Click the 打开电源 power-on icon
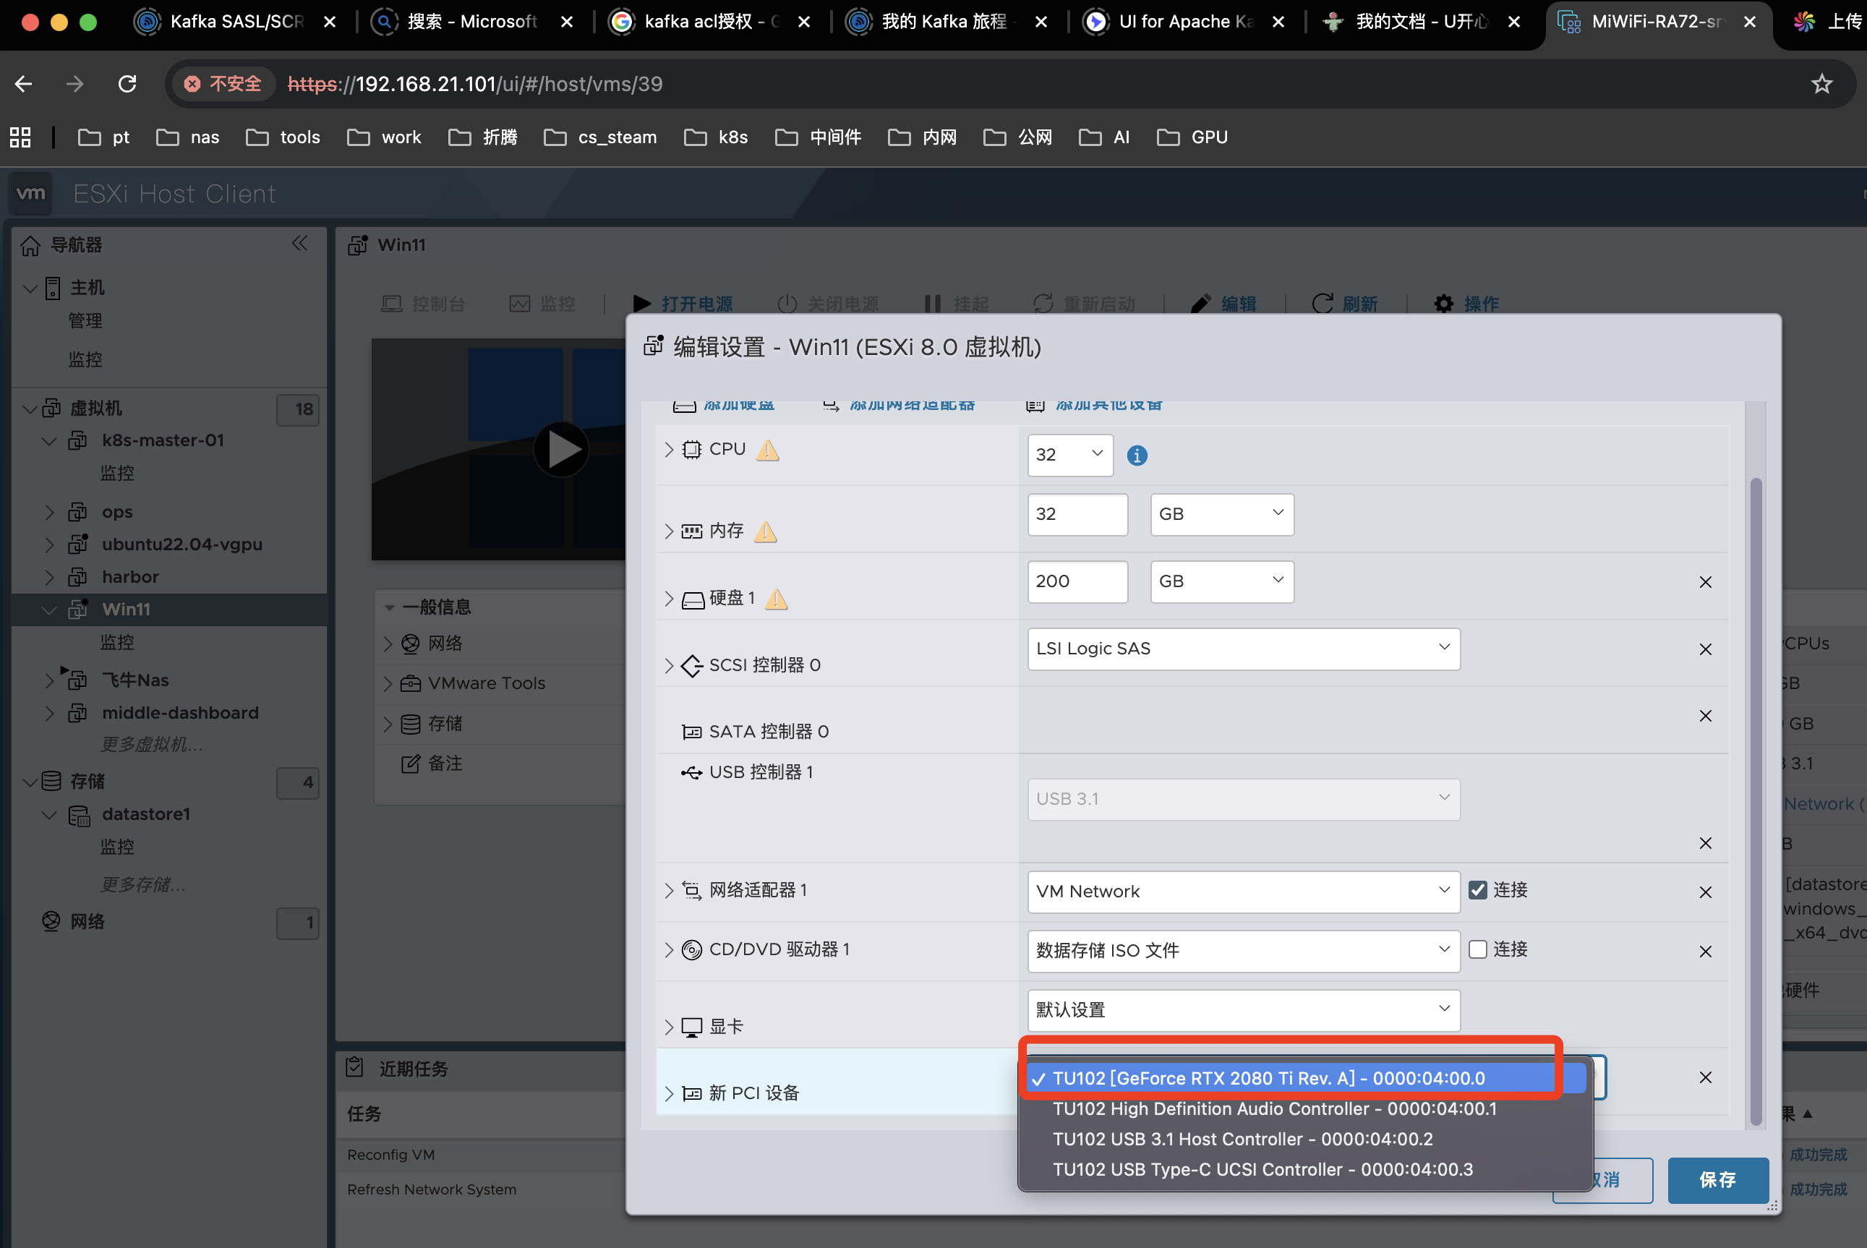The height and width of the screenshot is (1248, 1867). pos(641,302)
